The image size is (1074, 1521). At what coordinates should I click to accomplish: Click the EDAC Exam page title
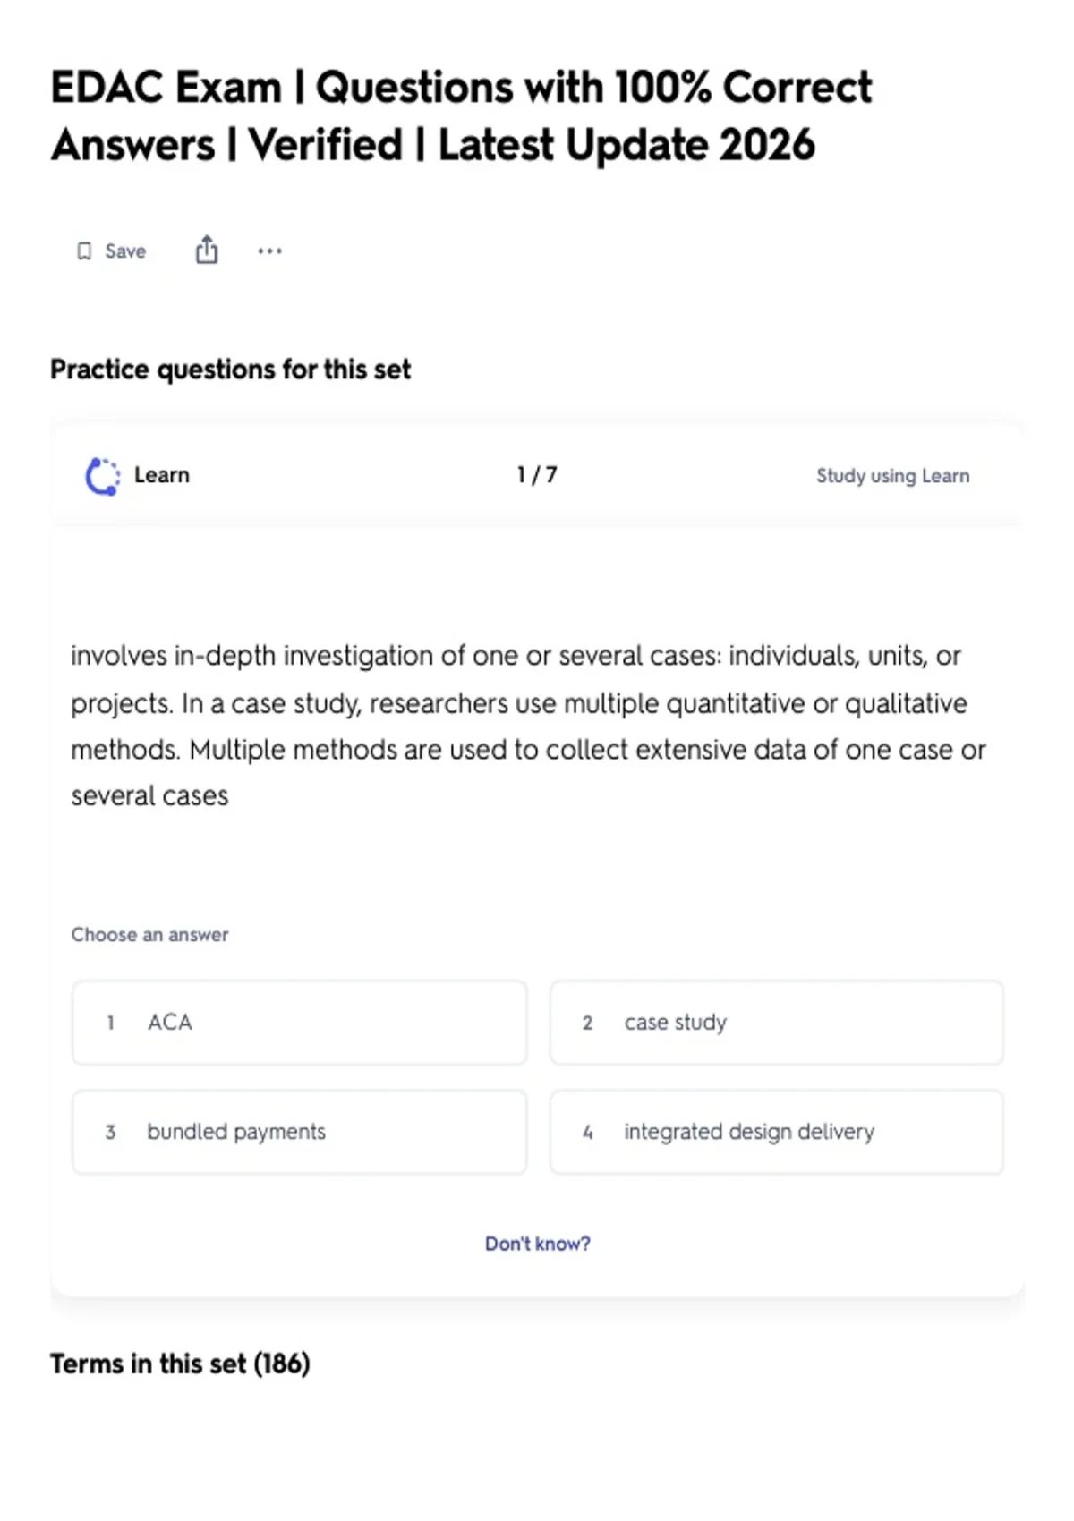click(461, 116)
